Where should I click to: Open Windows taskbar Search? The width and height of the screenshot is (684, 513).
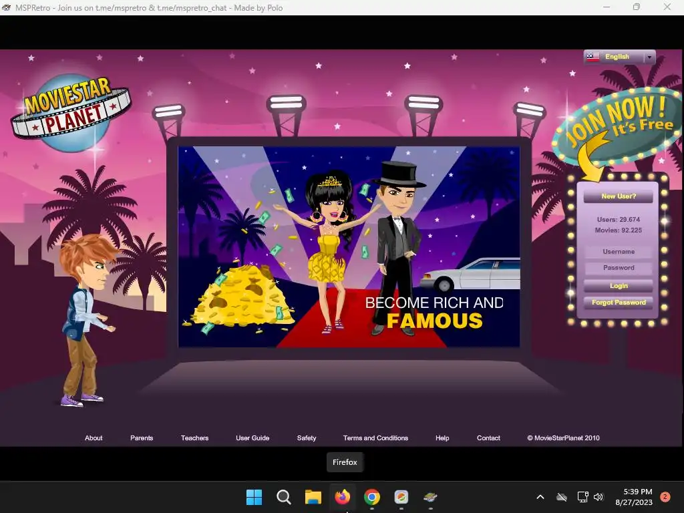coord(283,497)
